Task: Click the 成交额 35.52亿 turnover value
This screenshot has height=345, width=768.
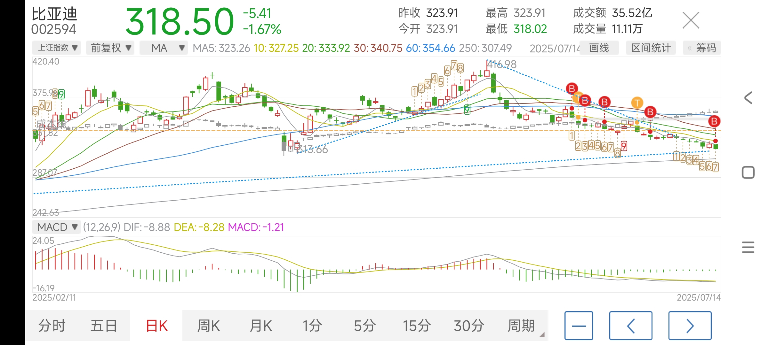Action: tap(612, 13)
